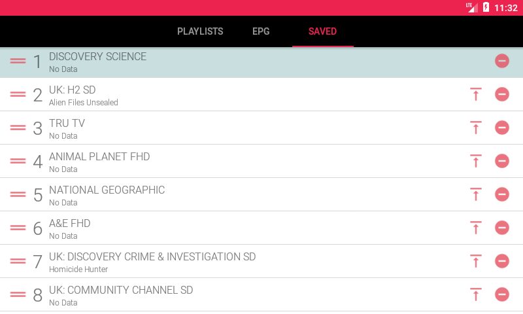This screenshot has height=314, width=523.
Task: Click the reorder handle for ANIMAL PLANET FHD
Action: point(18,161)
